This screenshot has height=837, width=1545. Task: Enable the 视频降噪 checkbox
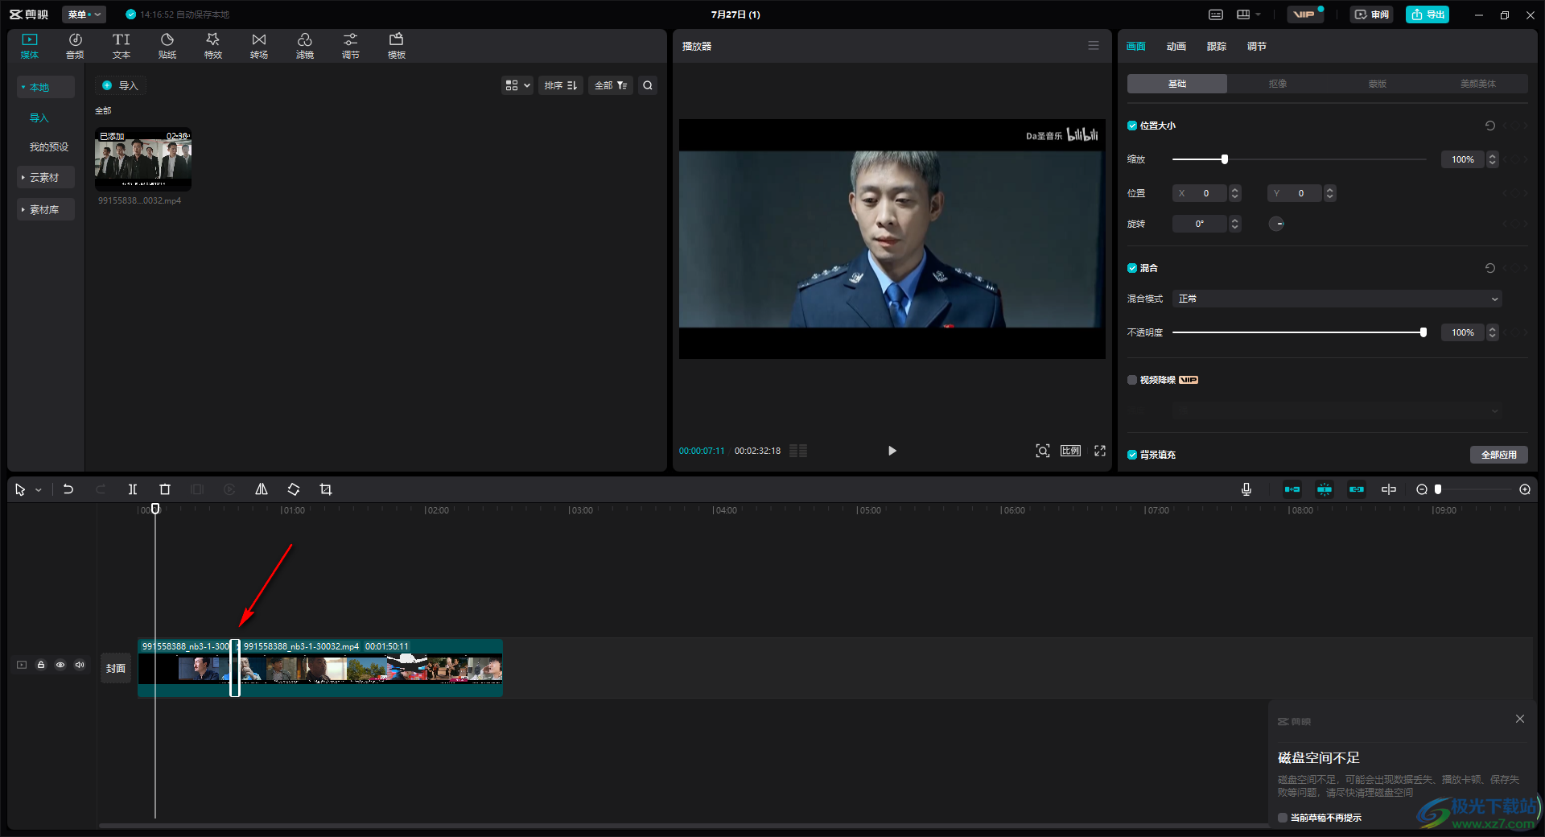tap(1132, 380)
